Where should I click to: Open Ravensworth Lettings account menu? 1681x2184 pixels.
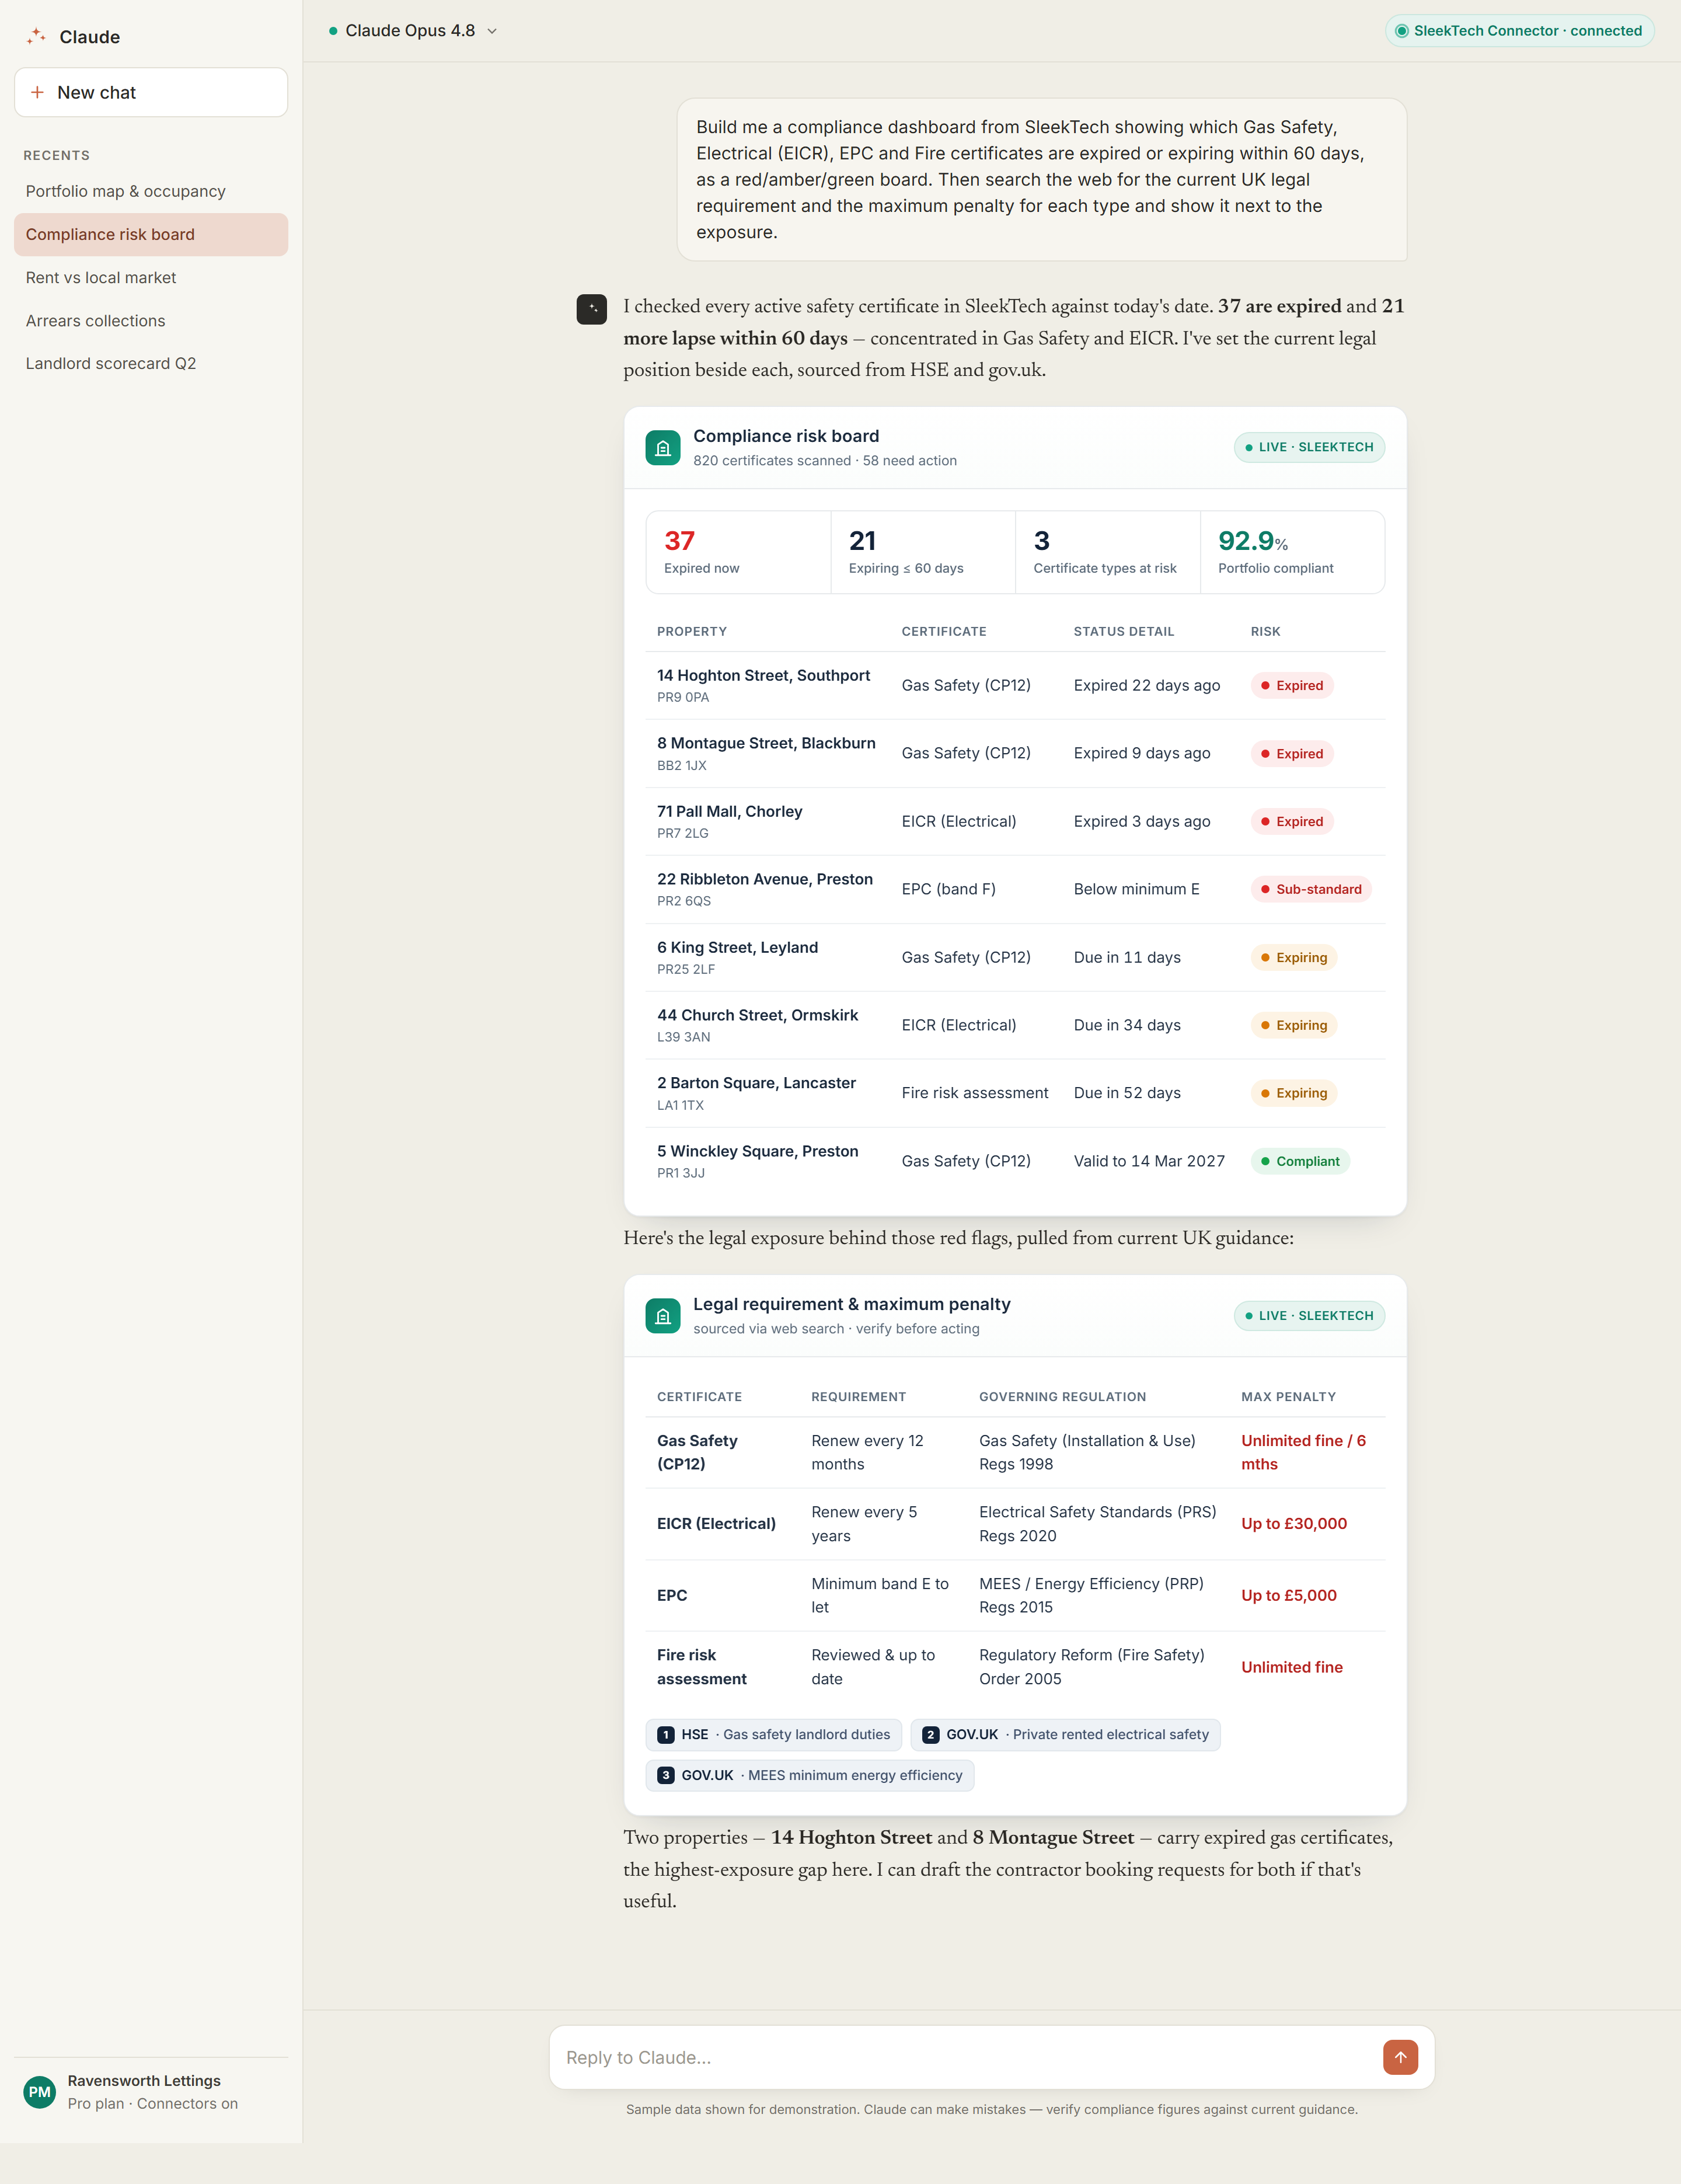pos(151,2092)
